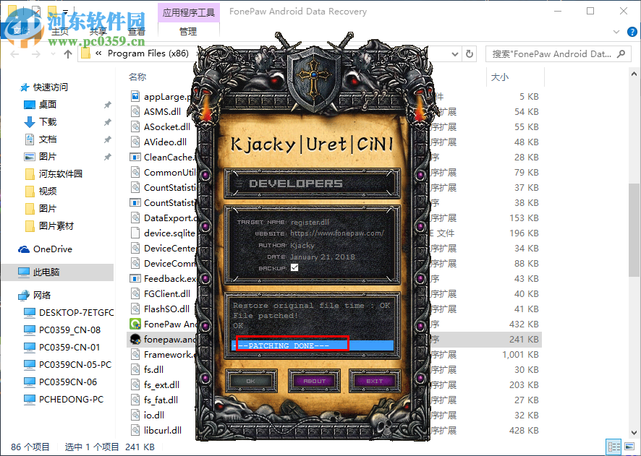The image size is (641, 456).
Task: Select ASMS.dll file icon
Action: point(135,111)
